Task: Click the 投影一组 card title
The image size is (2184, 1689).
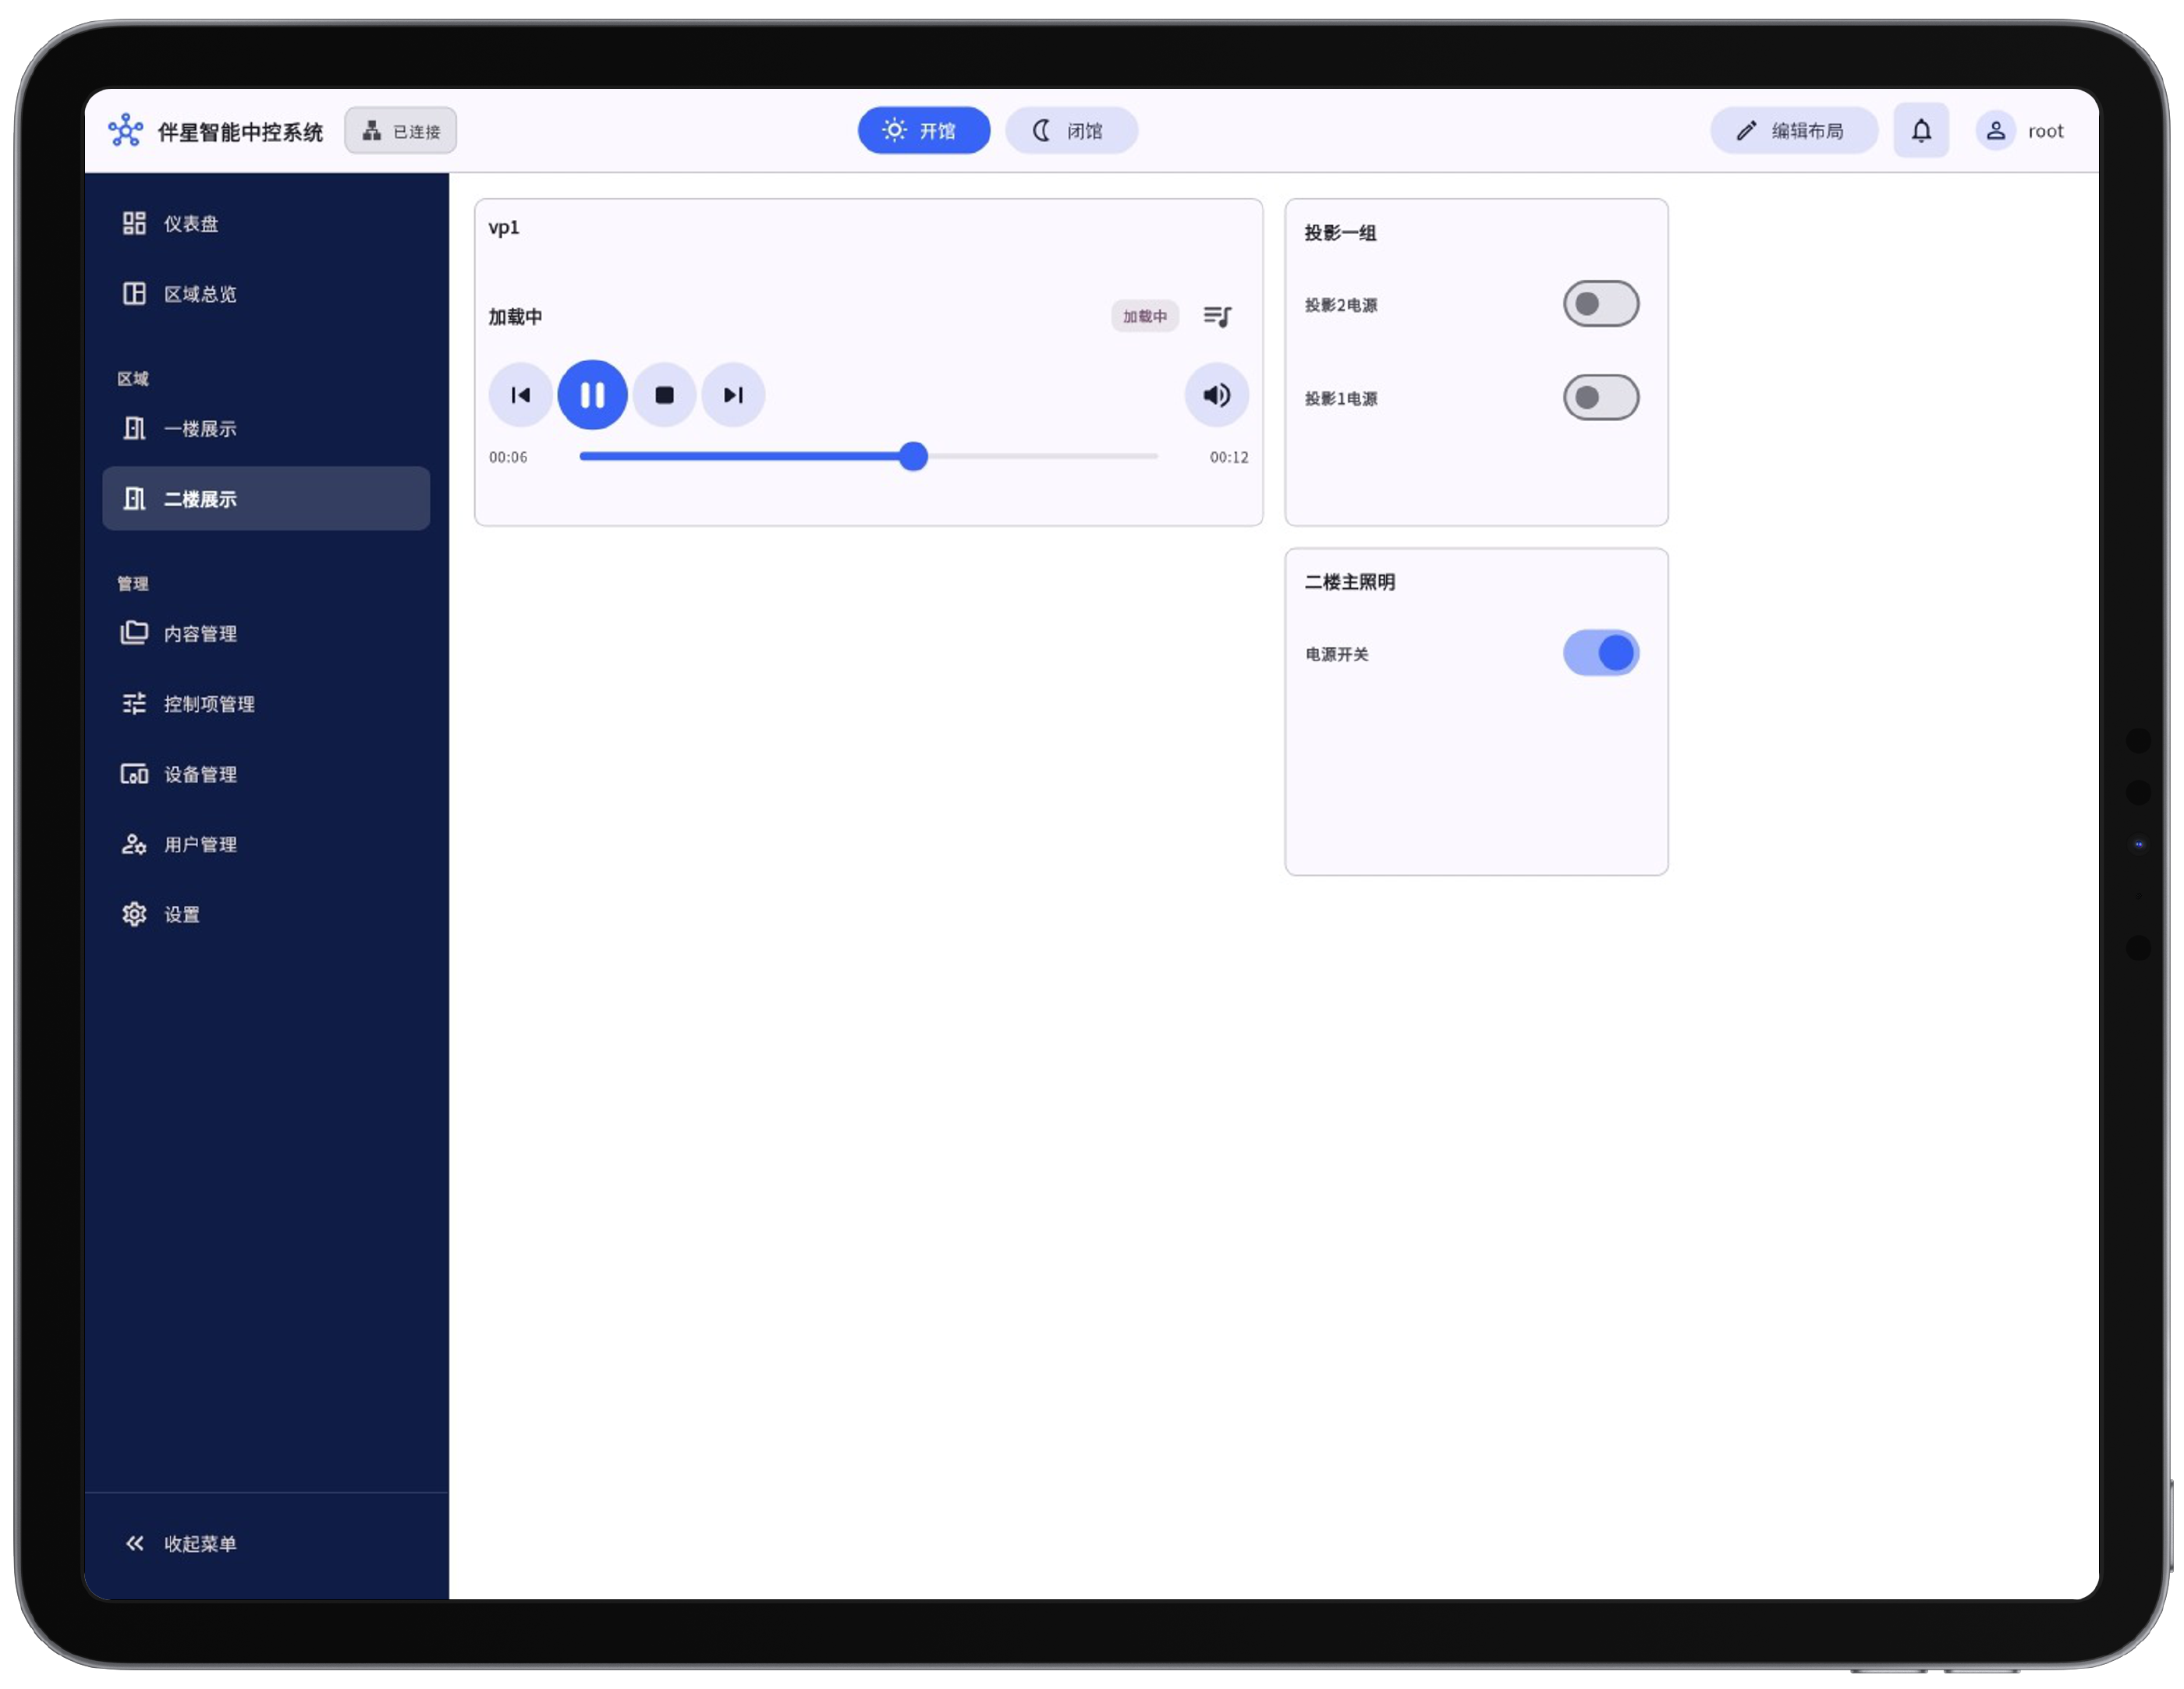Action: pyautogui.click(x=1340, y=233)
